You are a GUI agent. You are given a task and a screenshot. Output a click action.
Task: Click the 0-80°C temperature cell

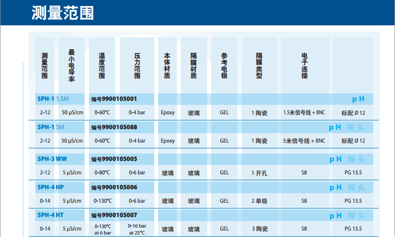(x=102, y=172)
